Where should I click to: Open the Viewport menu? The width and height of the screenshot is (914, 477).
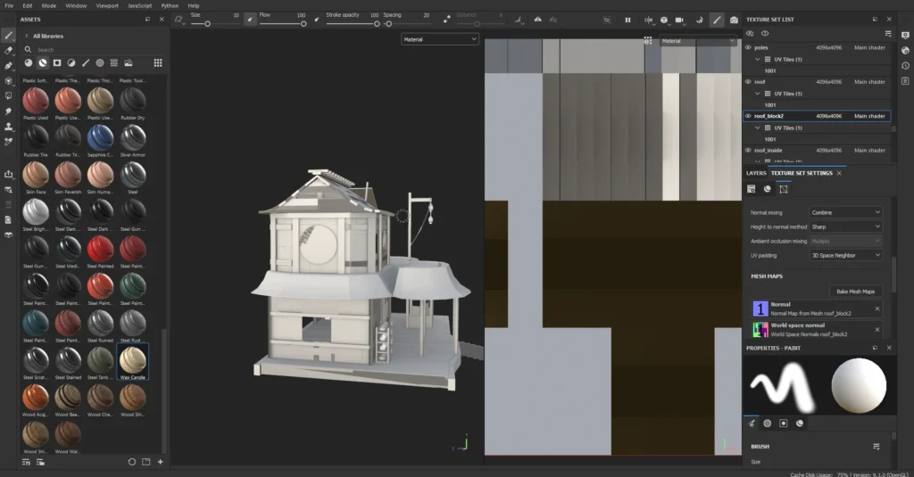107,6
